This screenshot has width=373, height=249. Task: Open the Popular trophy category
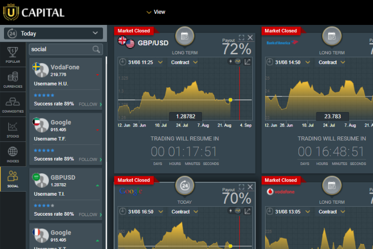(13, 55)
